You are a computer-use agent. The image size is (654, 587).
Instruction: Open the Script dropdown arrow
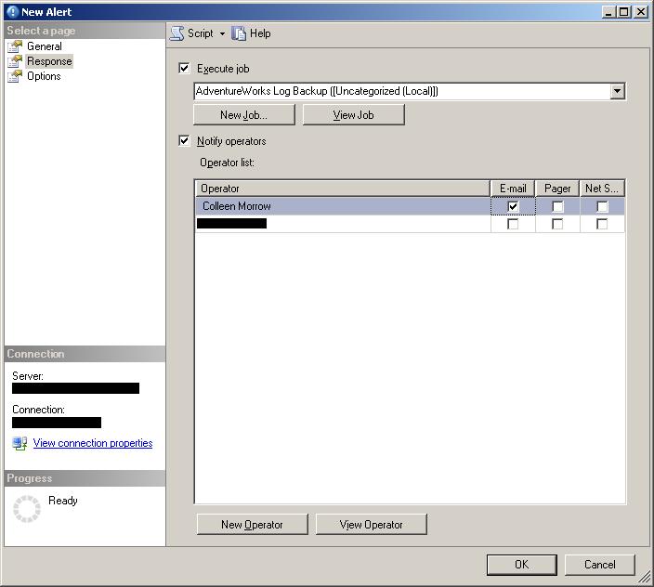click(222, 33)
